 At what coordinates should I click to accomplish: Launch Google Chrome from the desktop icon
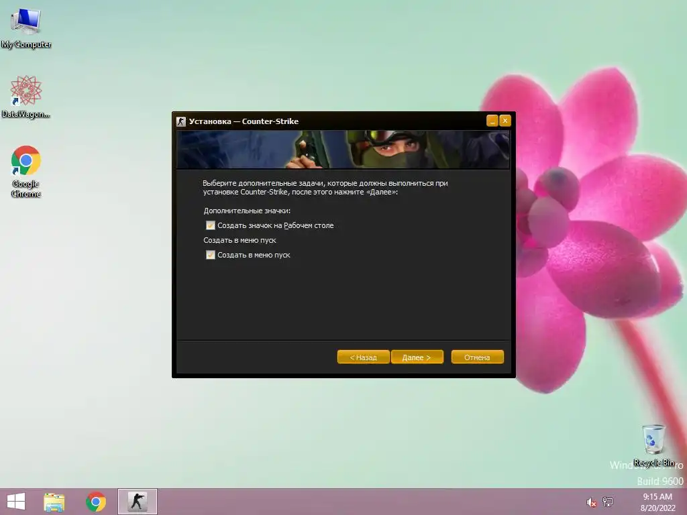tap(26, 171)
